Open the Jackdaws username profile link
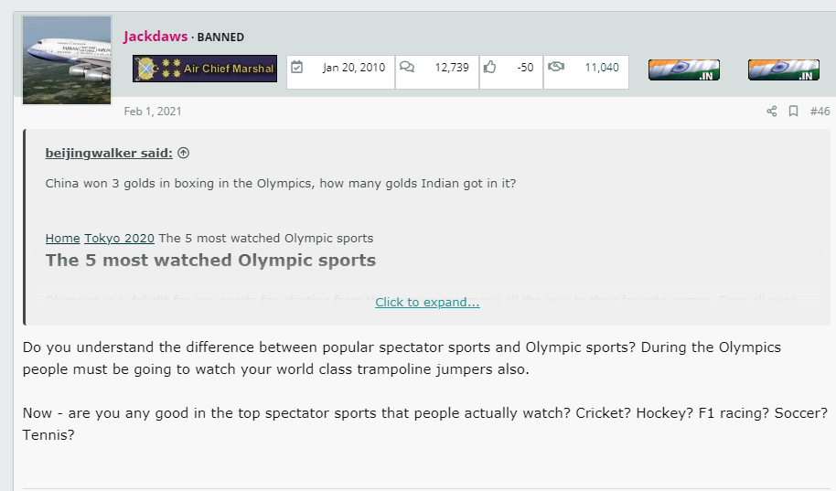The image size is (836, 491). 155,37
